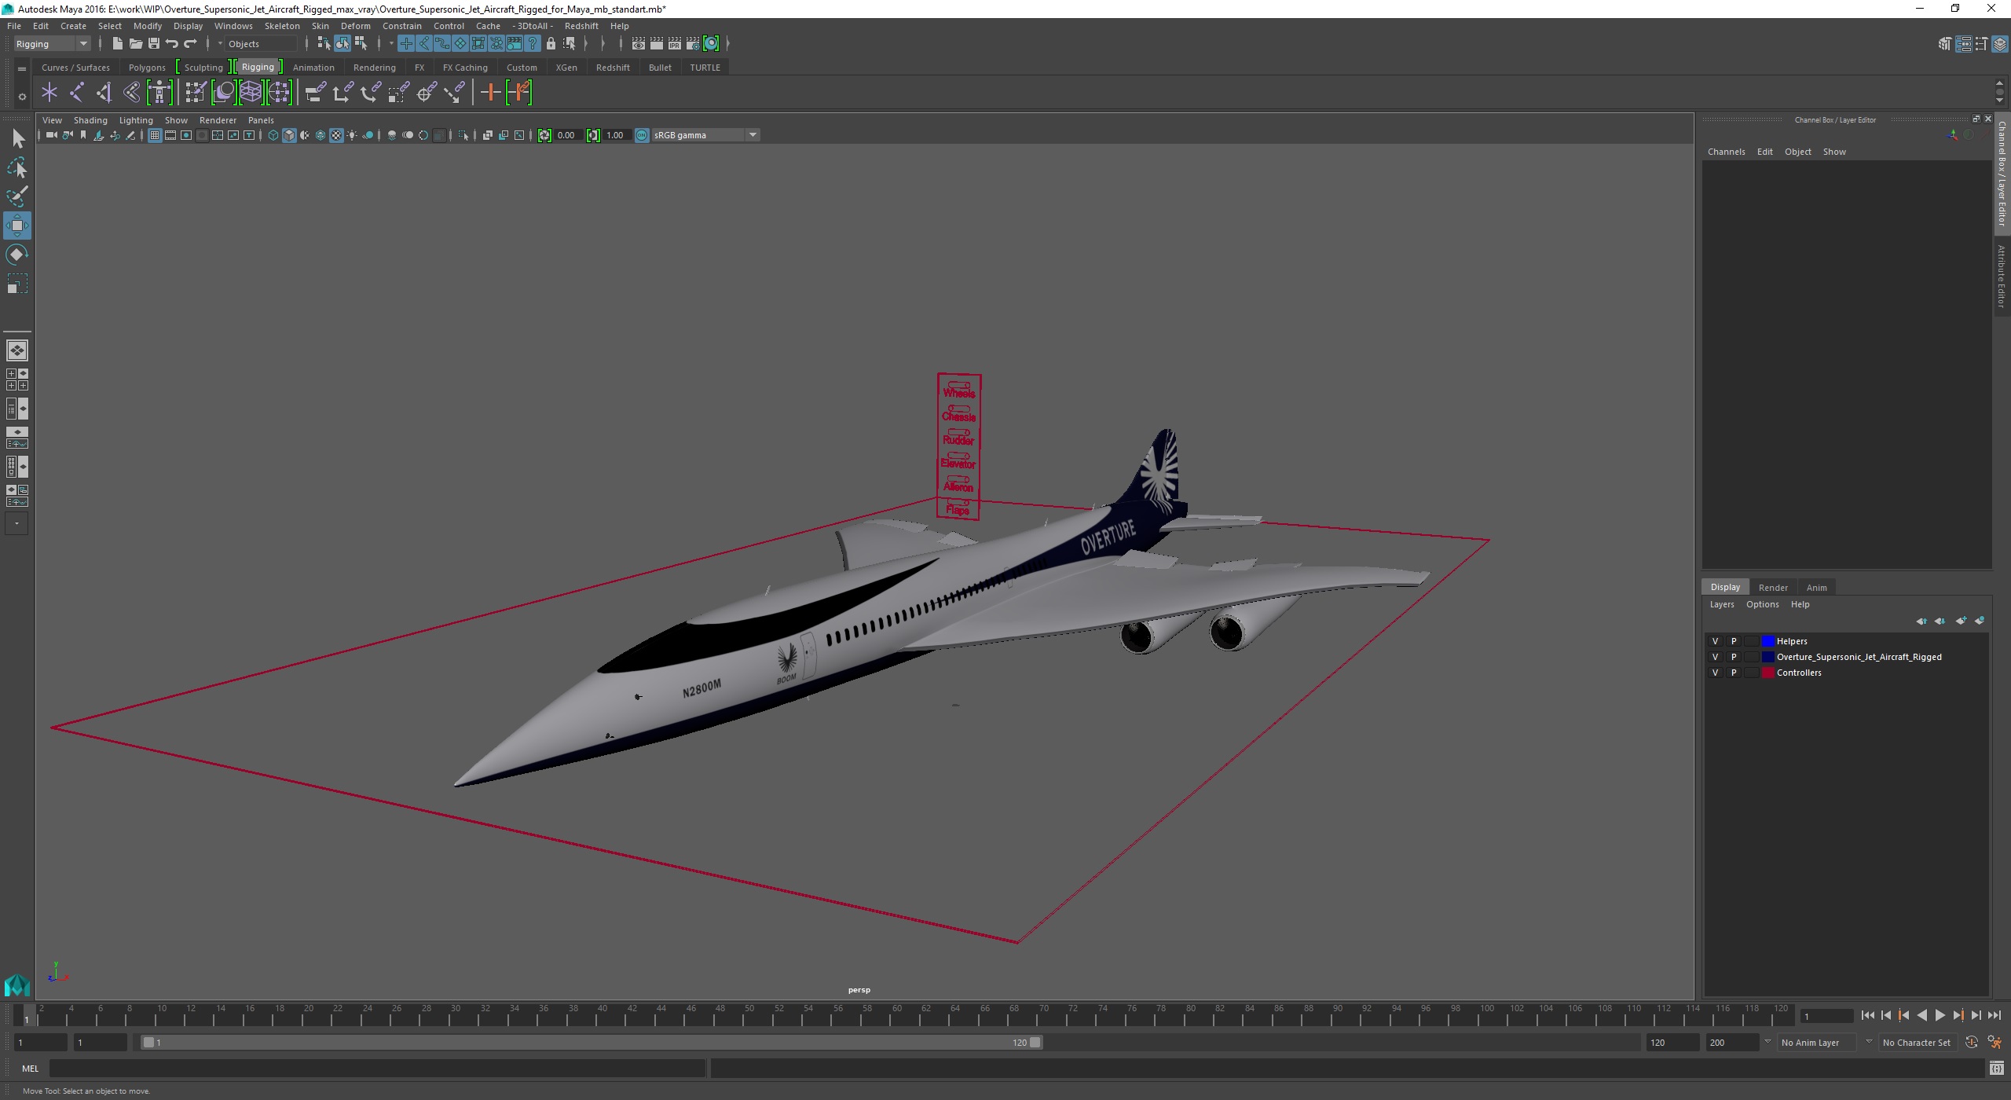Screen dimensions: 2011x1100
Task: Toggle playback P of Helpers layer
Action: pyautogui.click(x=1734, y=641)
